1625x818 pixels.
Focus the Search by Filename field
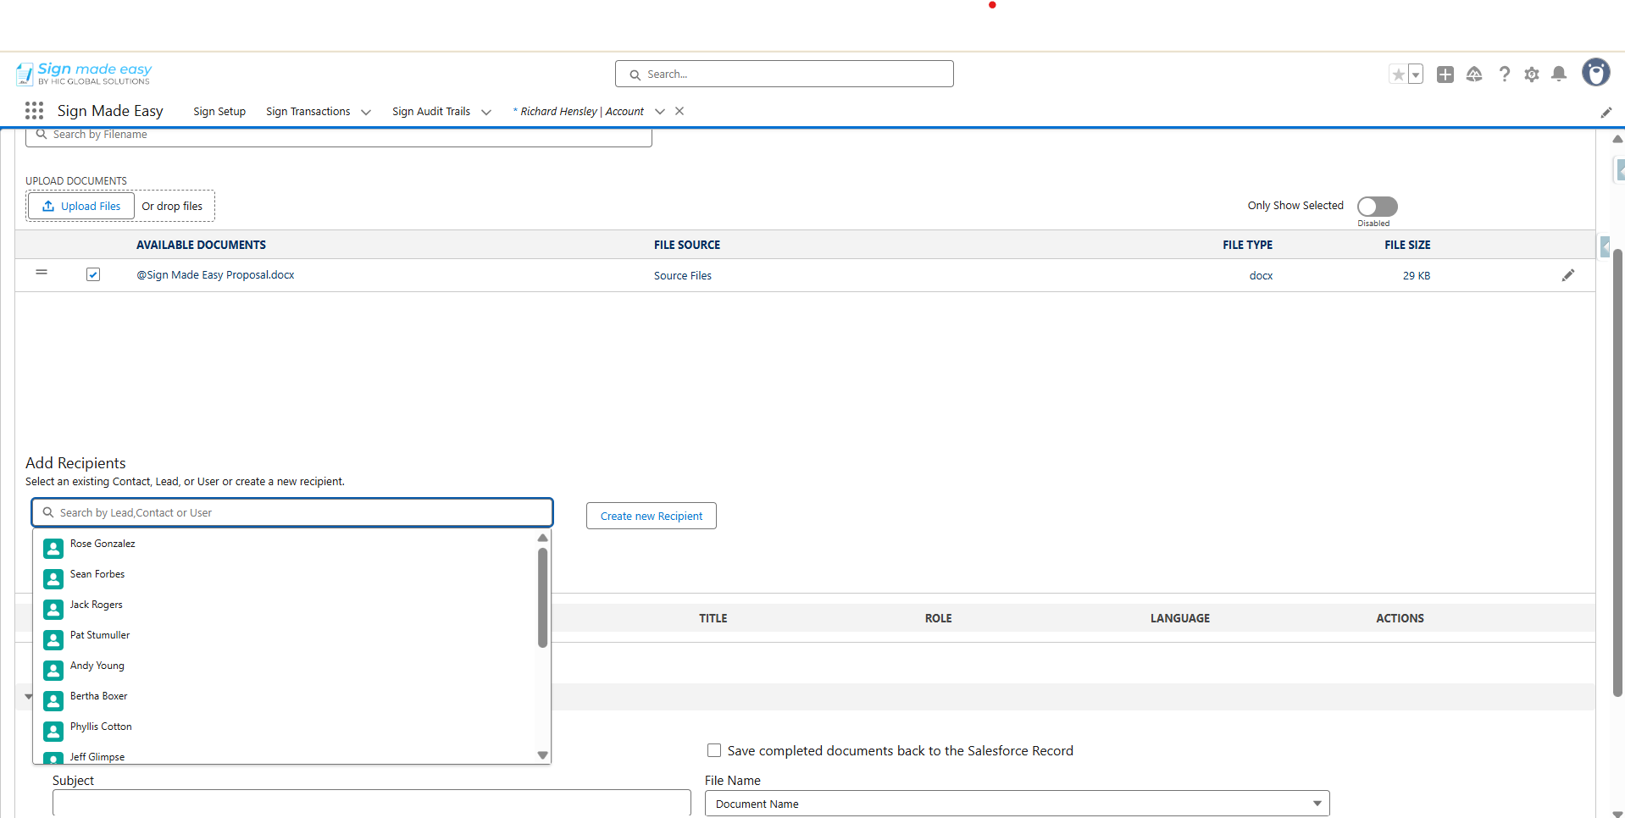(x=339, y=136)
